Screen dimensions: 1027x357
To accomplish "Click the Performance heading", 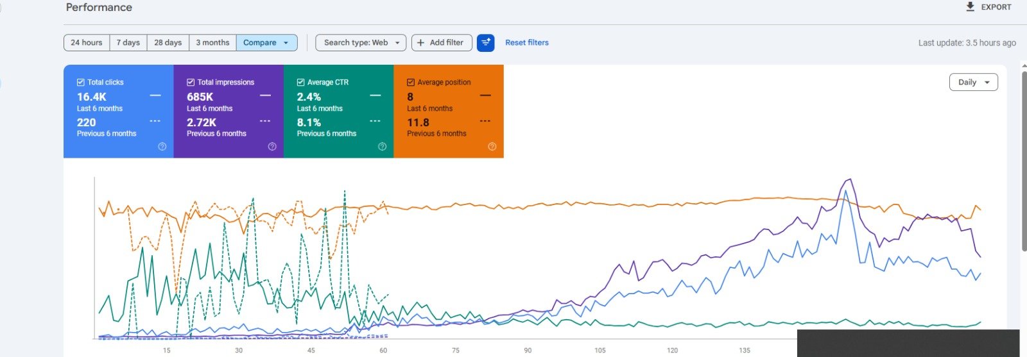I will 99,7.
